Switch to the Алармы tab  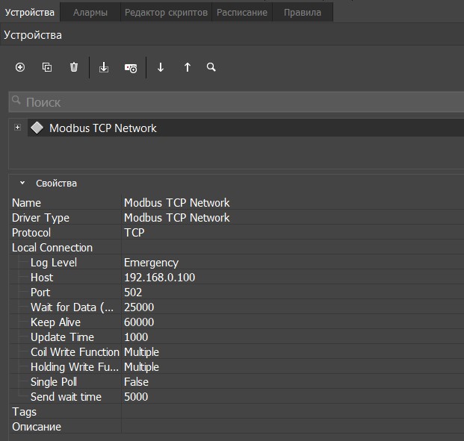pos(90,12)
